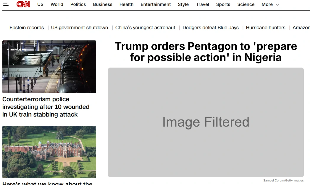Open the Travel section
This screenshot has width=310, height=185.
[x=202, y=4]
